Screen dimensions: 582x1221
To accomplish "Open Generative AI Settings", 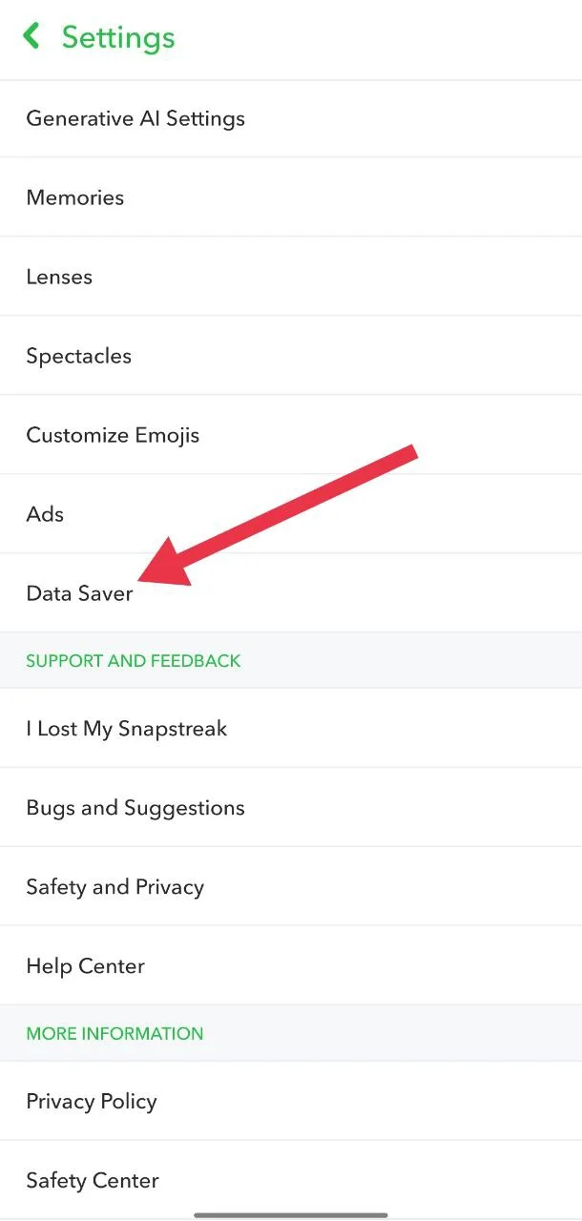I will 135,119.
